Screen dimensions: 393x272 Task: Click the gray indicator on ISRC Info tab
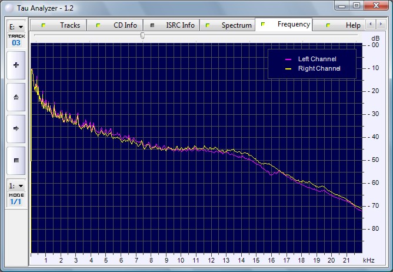click(x=152, y=26)
